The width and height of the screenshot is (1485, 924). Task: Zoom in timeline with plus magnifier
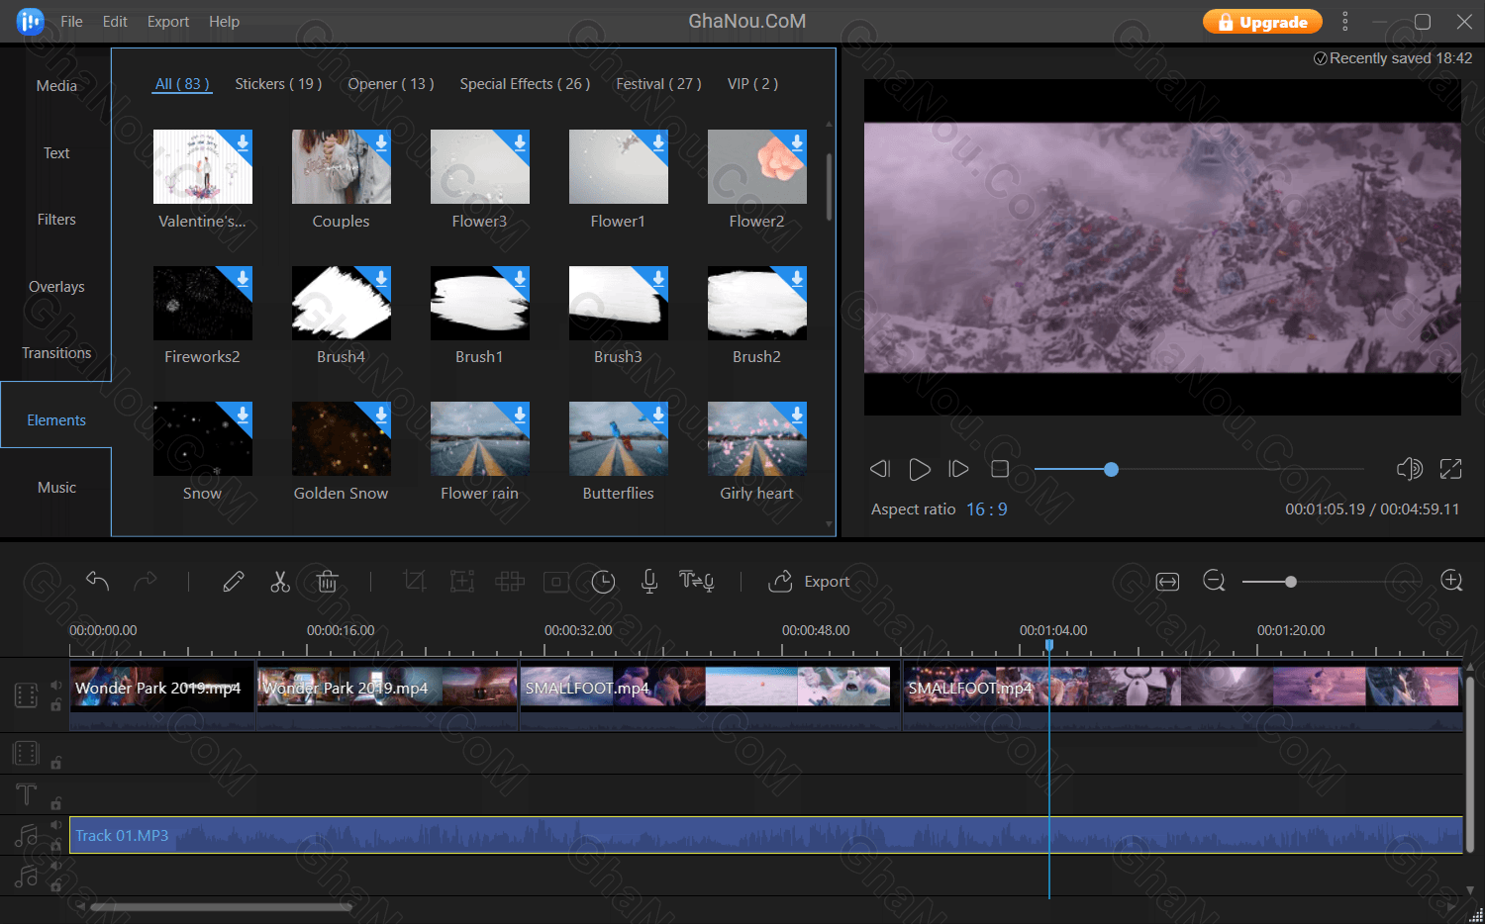pos(1451,582)
